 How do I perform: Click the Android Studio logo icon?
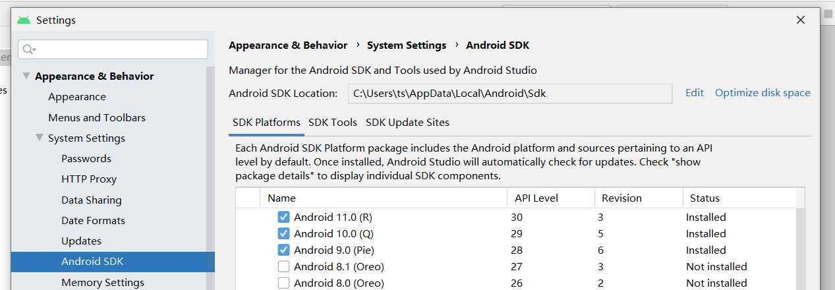click(x=24, y=20)
